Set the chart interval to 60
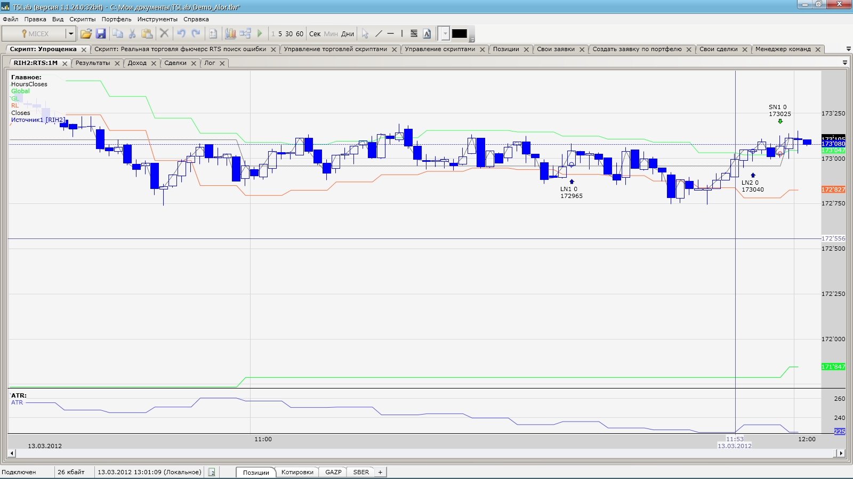853x479 pixels. click(300, 34)
